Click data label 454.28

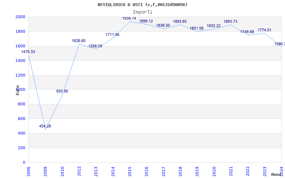[x=45, y=126]
